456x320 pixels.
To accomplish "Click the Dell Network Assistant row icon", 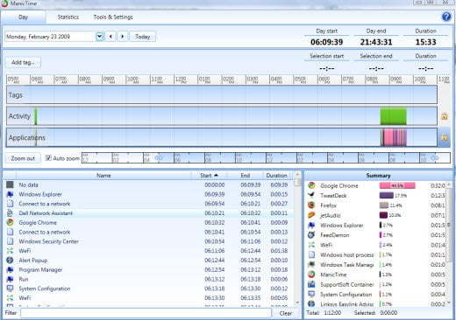I will click(x=10, y=213).
